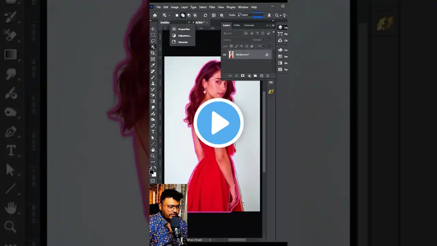The height and width of the screenshot is (246, 437).
Task: Choose New selection mode in the options bar
Action: click(x=177, y=15)
